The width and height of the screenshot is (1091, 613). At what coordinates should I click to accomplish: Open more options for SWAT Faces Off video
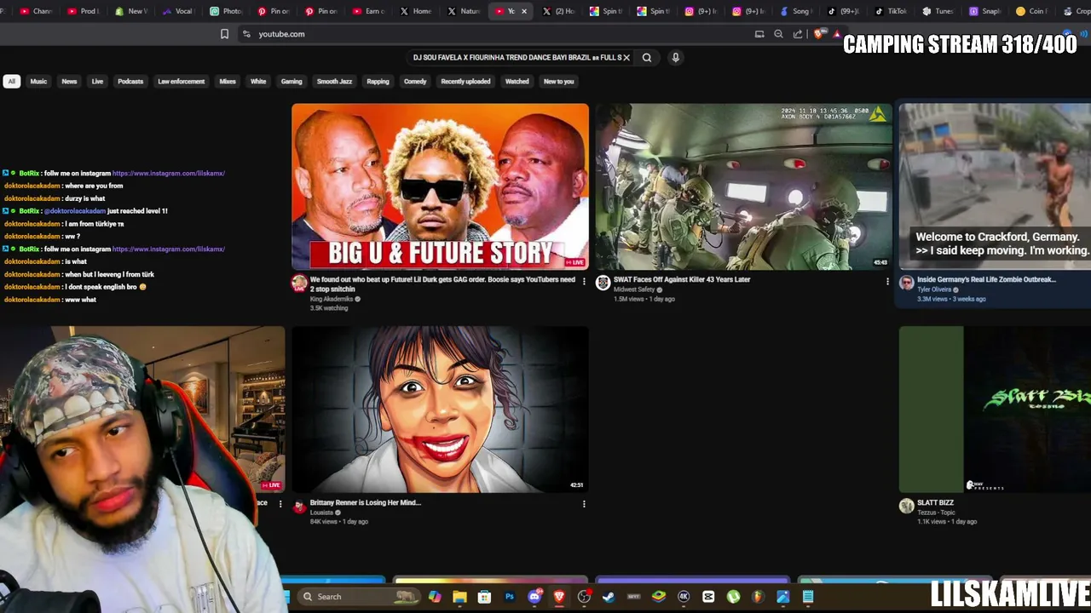[887, 281]
